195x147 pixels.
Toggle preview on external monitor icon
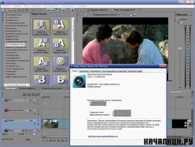point(85,15)
